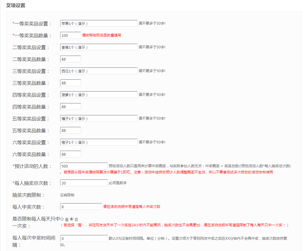Click the winning time interval input showing 0

84,238
